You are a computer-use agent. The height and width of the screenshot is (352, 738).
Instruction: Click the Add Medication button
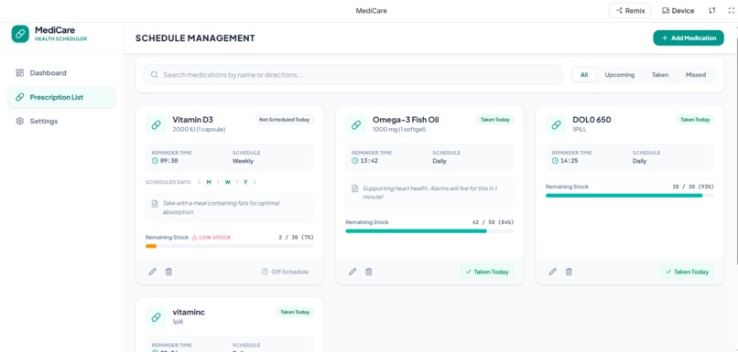pyautogui.click(x=689, y=38)
